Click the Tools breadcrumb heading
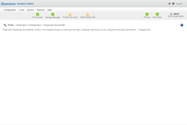The width and height of the screenshot is (187, 125). pos(10,25)
